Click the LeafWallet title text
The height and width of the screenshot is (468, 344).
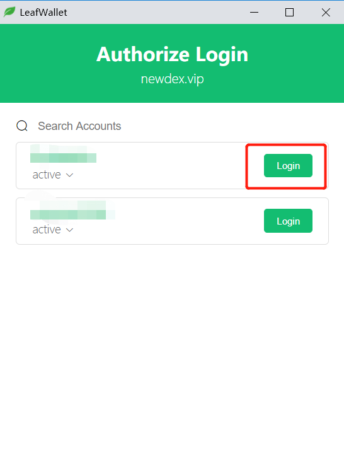pyautogui.click(x=43, y=12)
